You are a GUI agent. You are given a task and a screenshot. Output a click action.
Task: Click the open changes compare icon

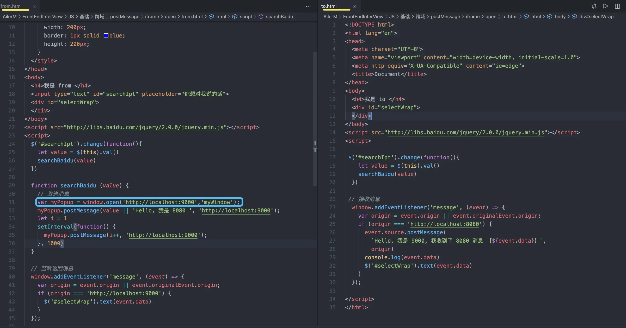(x=594, y=6)
